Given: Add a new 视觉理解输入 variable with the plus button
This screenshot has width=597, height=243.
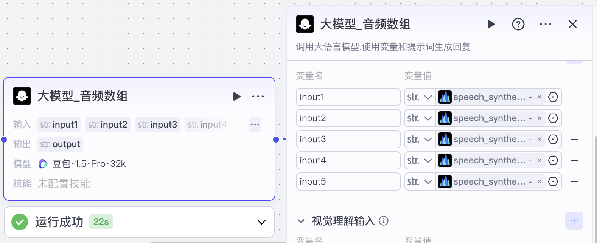Looking at the screenshot, I should [x=574, y=221].
